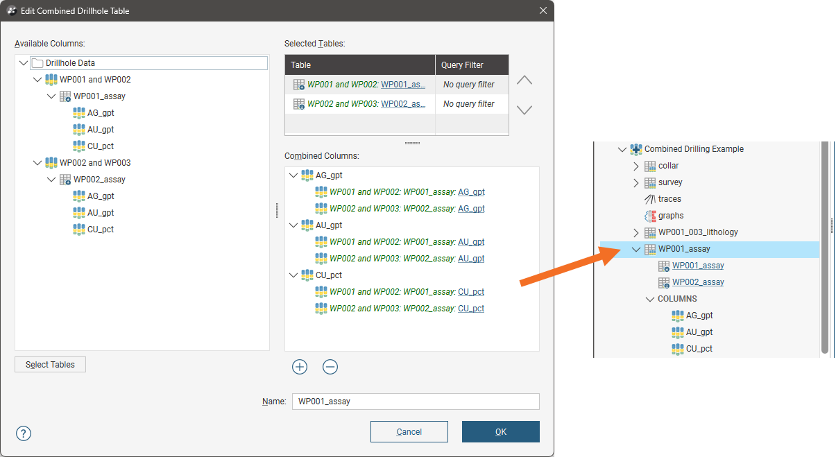Collapse WP002_assay node in Available Columns

51,180
